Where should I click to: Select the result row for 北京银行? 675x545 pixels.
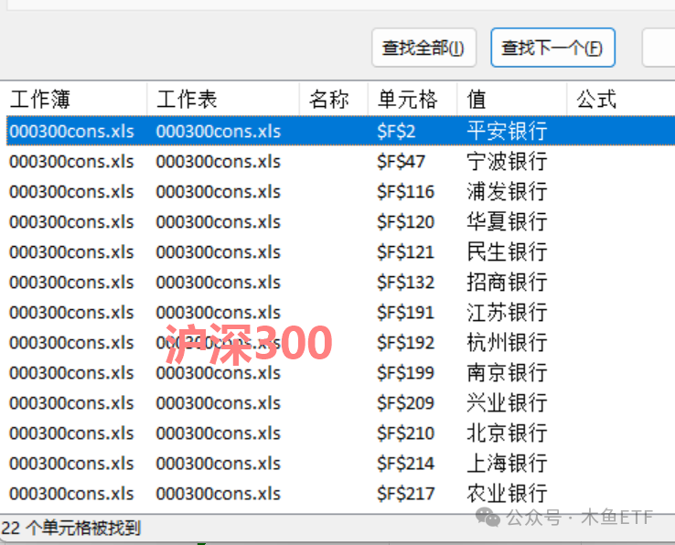(x=340, y=433)
